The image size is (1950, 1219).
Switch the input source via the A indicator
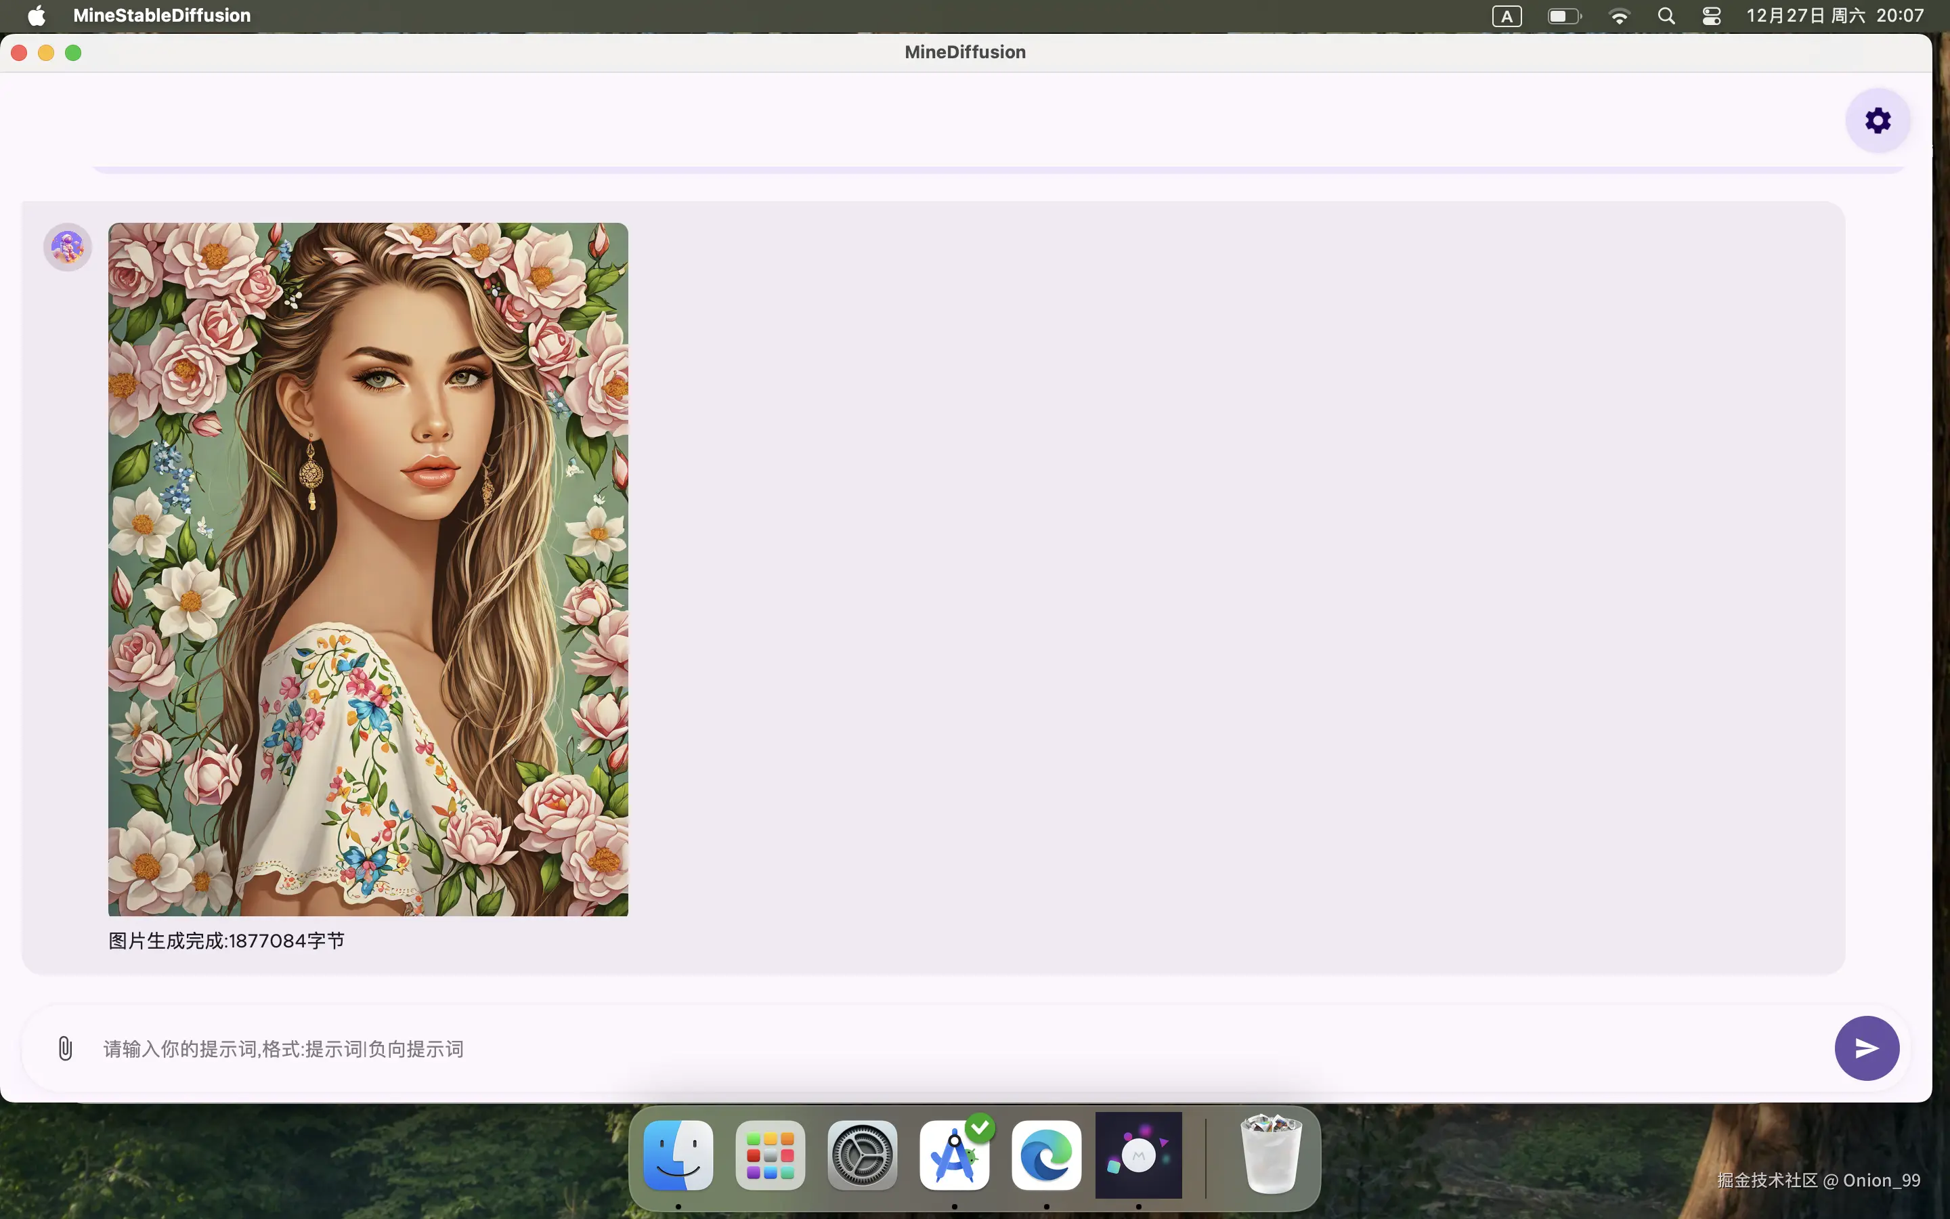coord(1507,16)
